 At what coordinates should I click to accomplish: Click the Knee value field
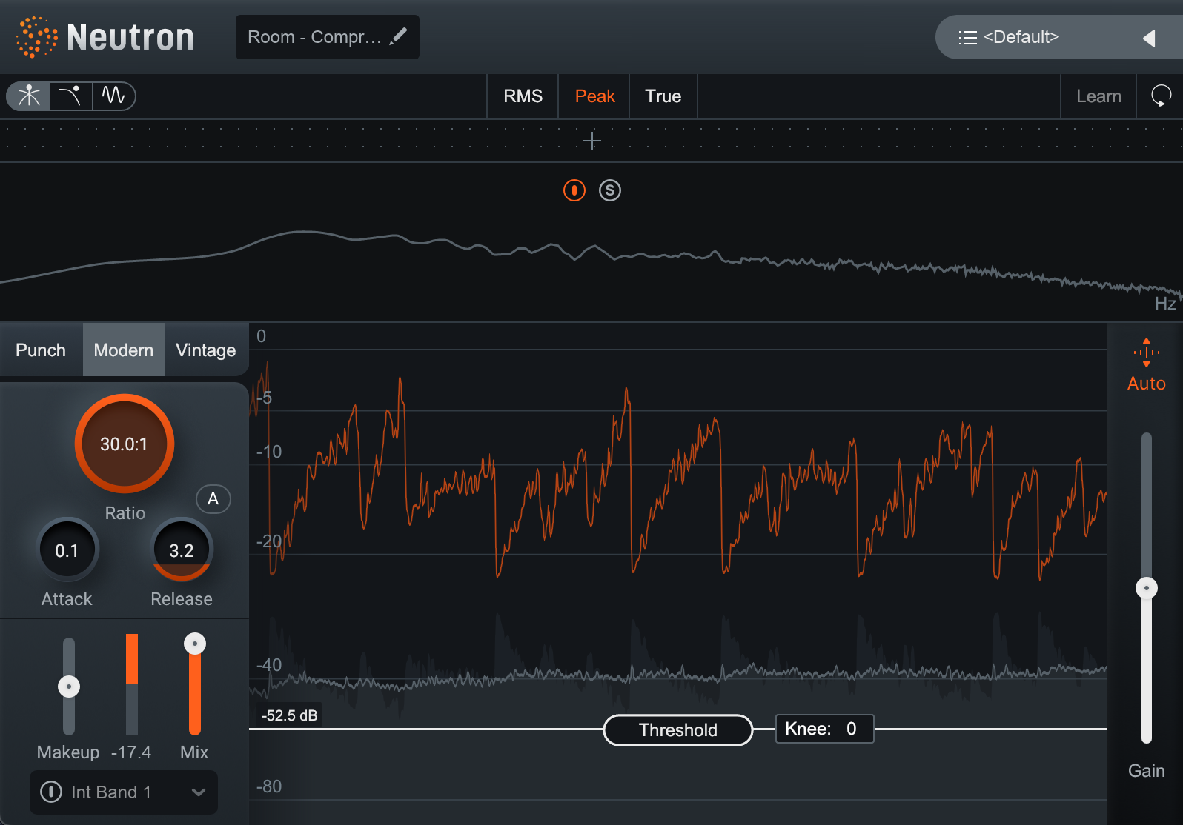click(824, 729)
